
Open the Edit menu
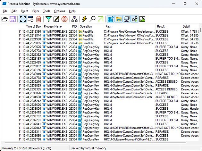tap(14, 11)
